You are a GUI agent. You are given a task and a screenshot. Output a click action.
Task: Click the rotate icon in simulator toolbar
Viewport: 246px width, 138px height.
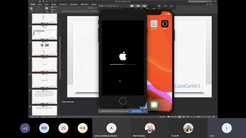pos(144,6)
